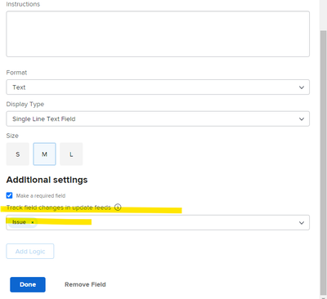This screenshot has width=327, height=299.
Task: Select size S
Action: click(x=18, y=154)
